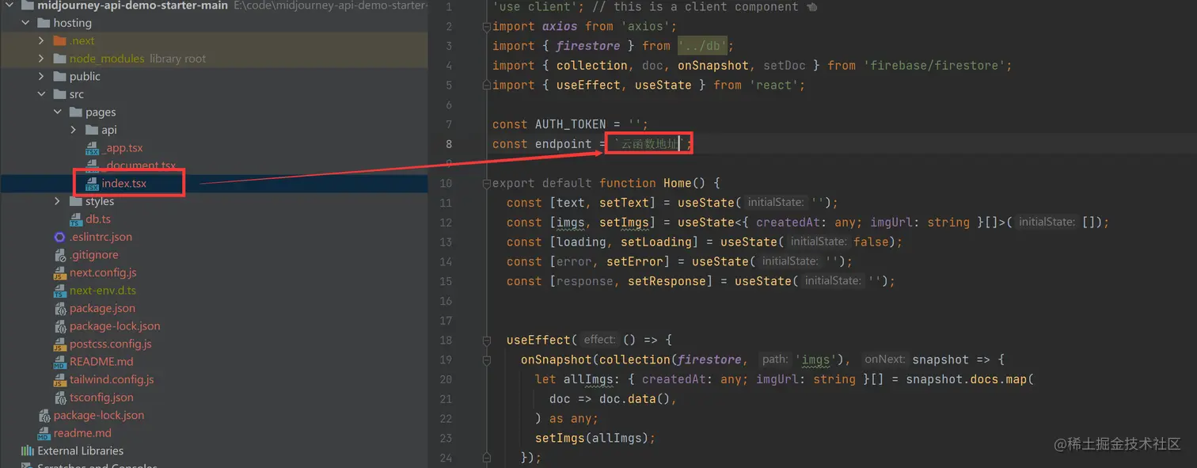Click the ignore-file icon of .gitignore

60,255
